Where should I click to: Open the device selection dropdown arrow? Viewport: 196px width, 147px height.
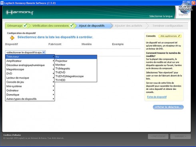click(44, 52)
